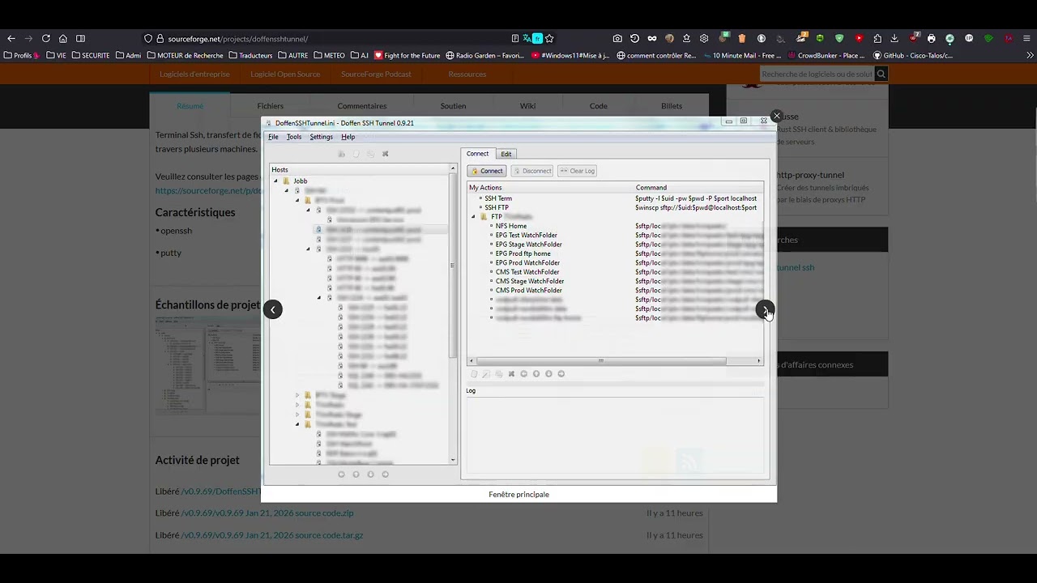Image resolution: width=1037 pixels, height=583 pixels.
Task: Click the Connect button in Doffen window
Action: 487,171
